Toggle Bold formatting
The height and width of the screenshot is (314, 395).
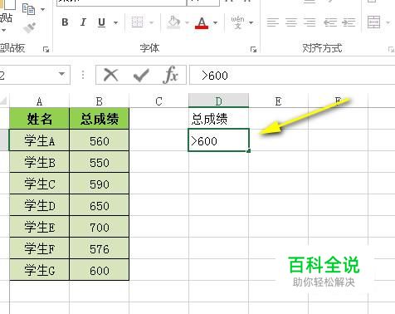tap(65, 22)
